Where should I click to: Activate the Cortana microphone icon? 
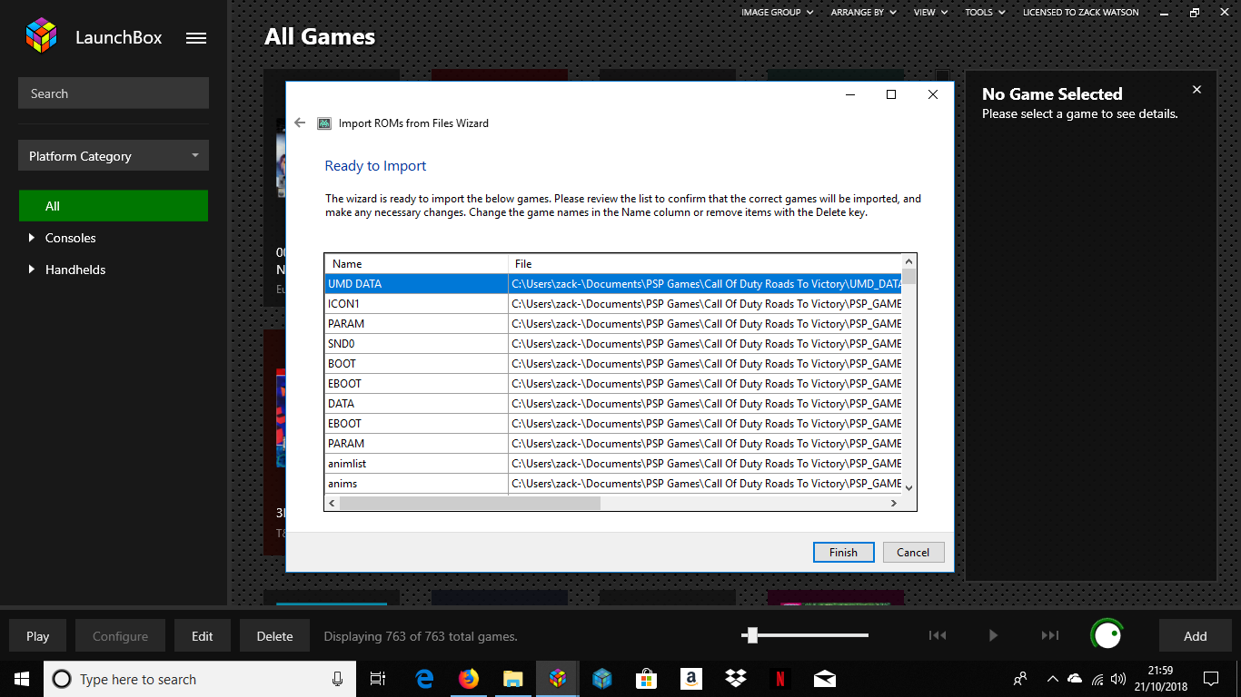[x=337, y=679]
